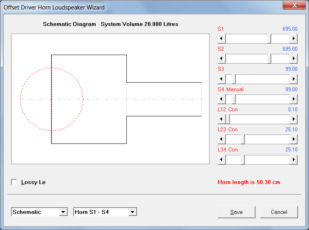
Task: Click the L23 Con slider thumb
Action: pyautogui.click(x=243, y=139)
